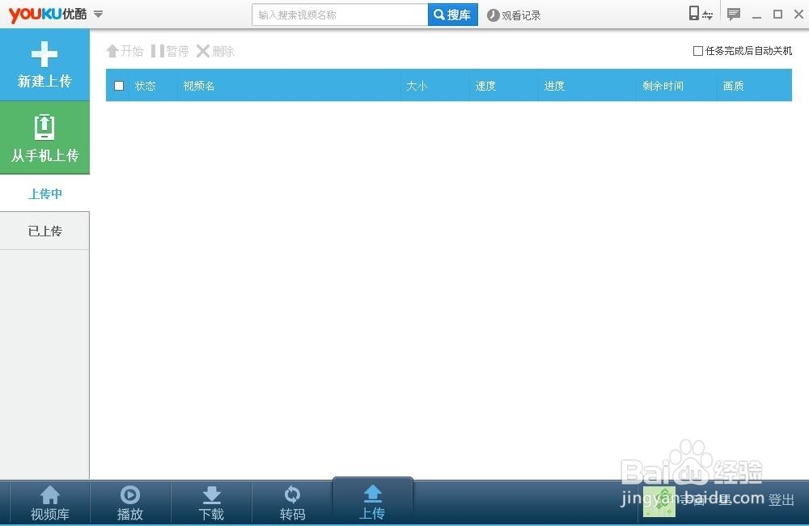This screenshot has height=526, width=809.
Task: Switch to the 已上传 tab
Action: point(44,231)
